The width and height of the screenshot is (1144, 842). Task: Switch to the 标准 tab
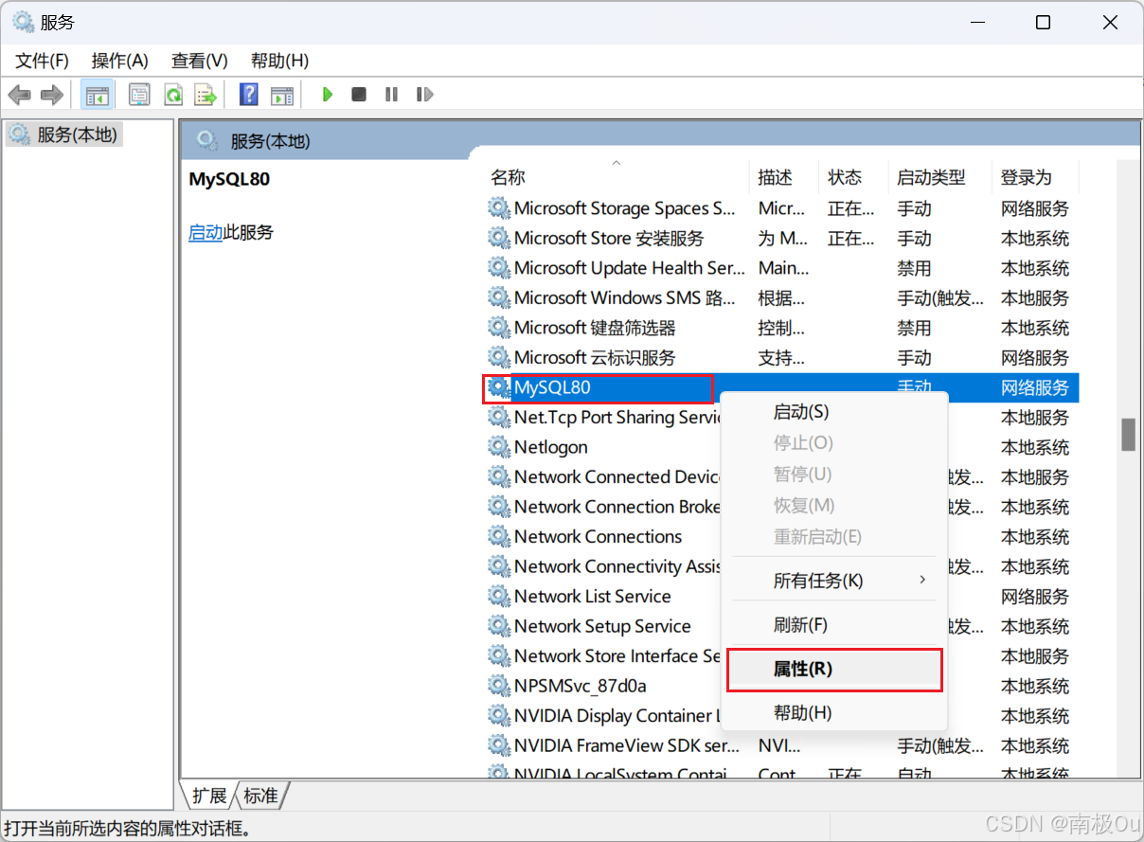point(261,796)
